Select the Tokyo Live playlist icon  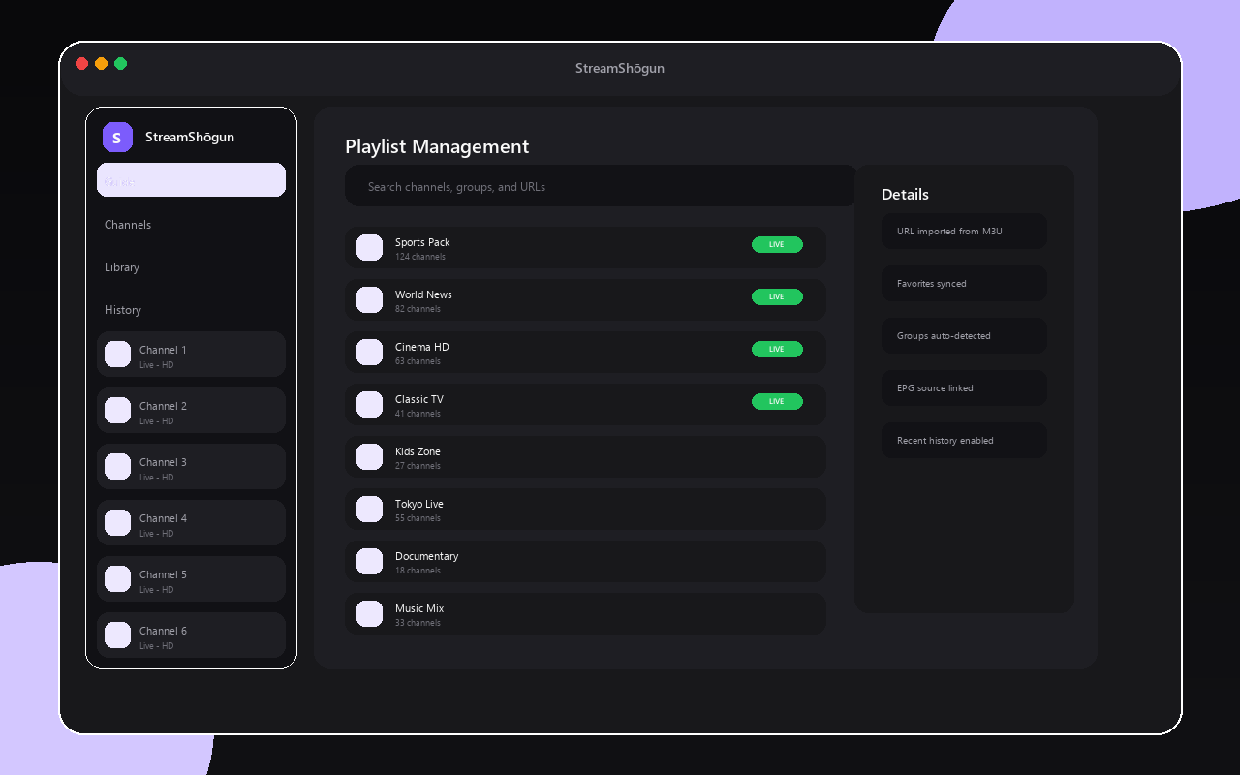click(369, 510)
